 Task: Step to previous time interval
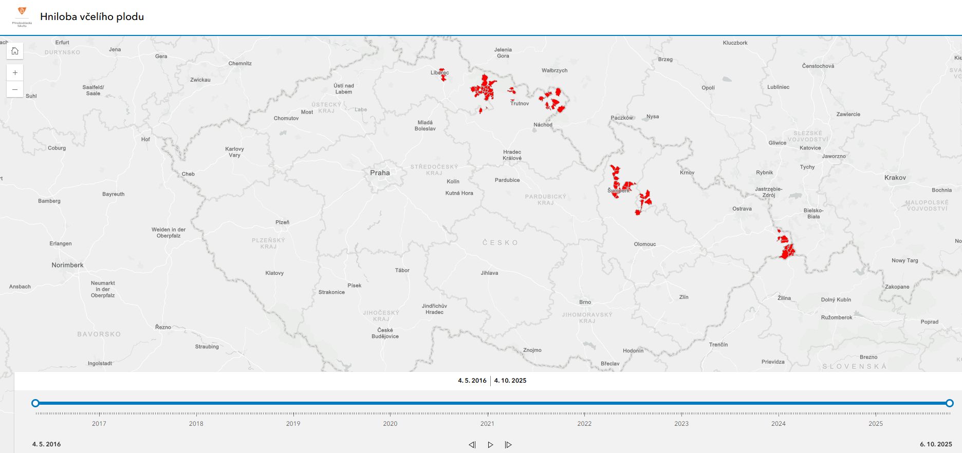472,445
